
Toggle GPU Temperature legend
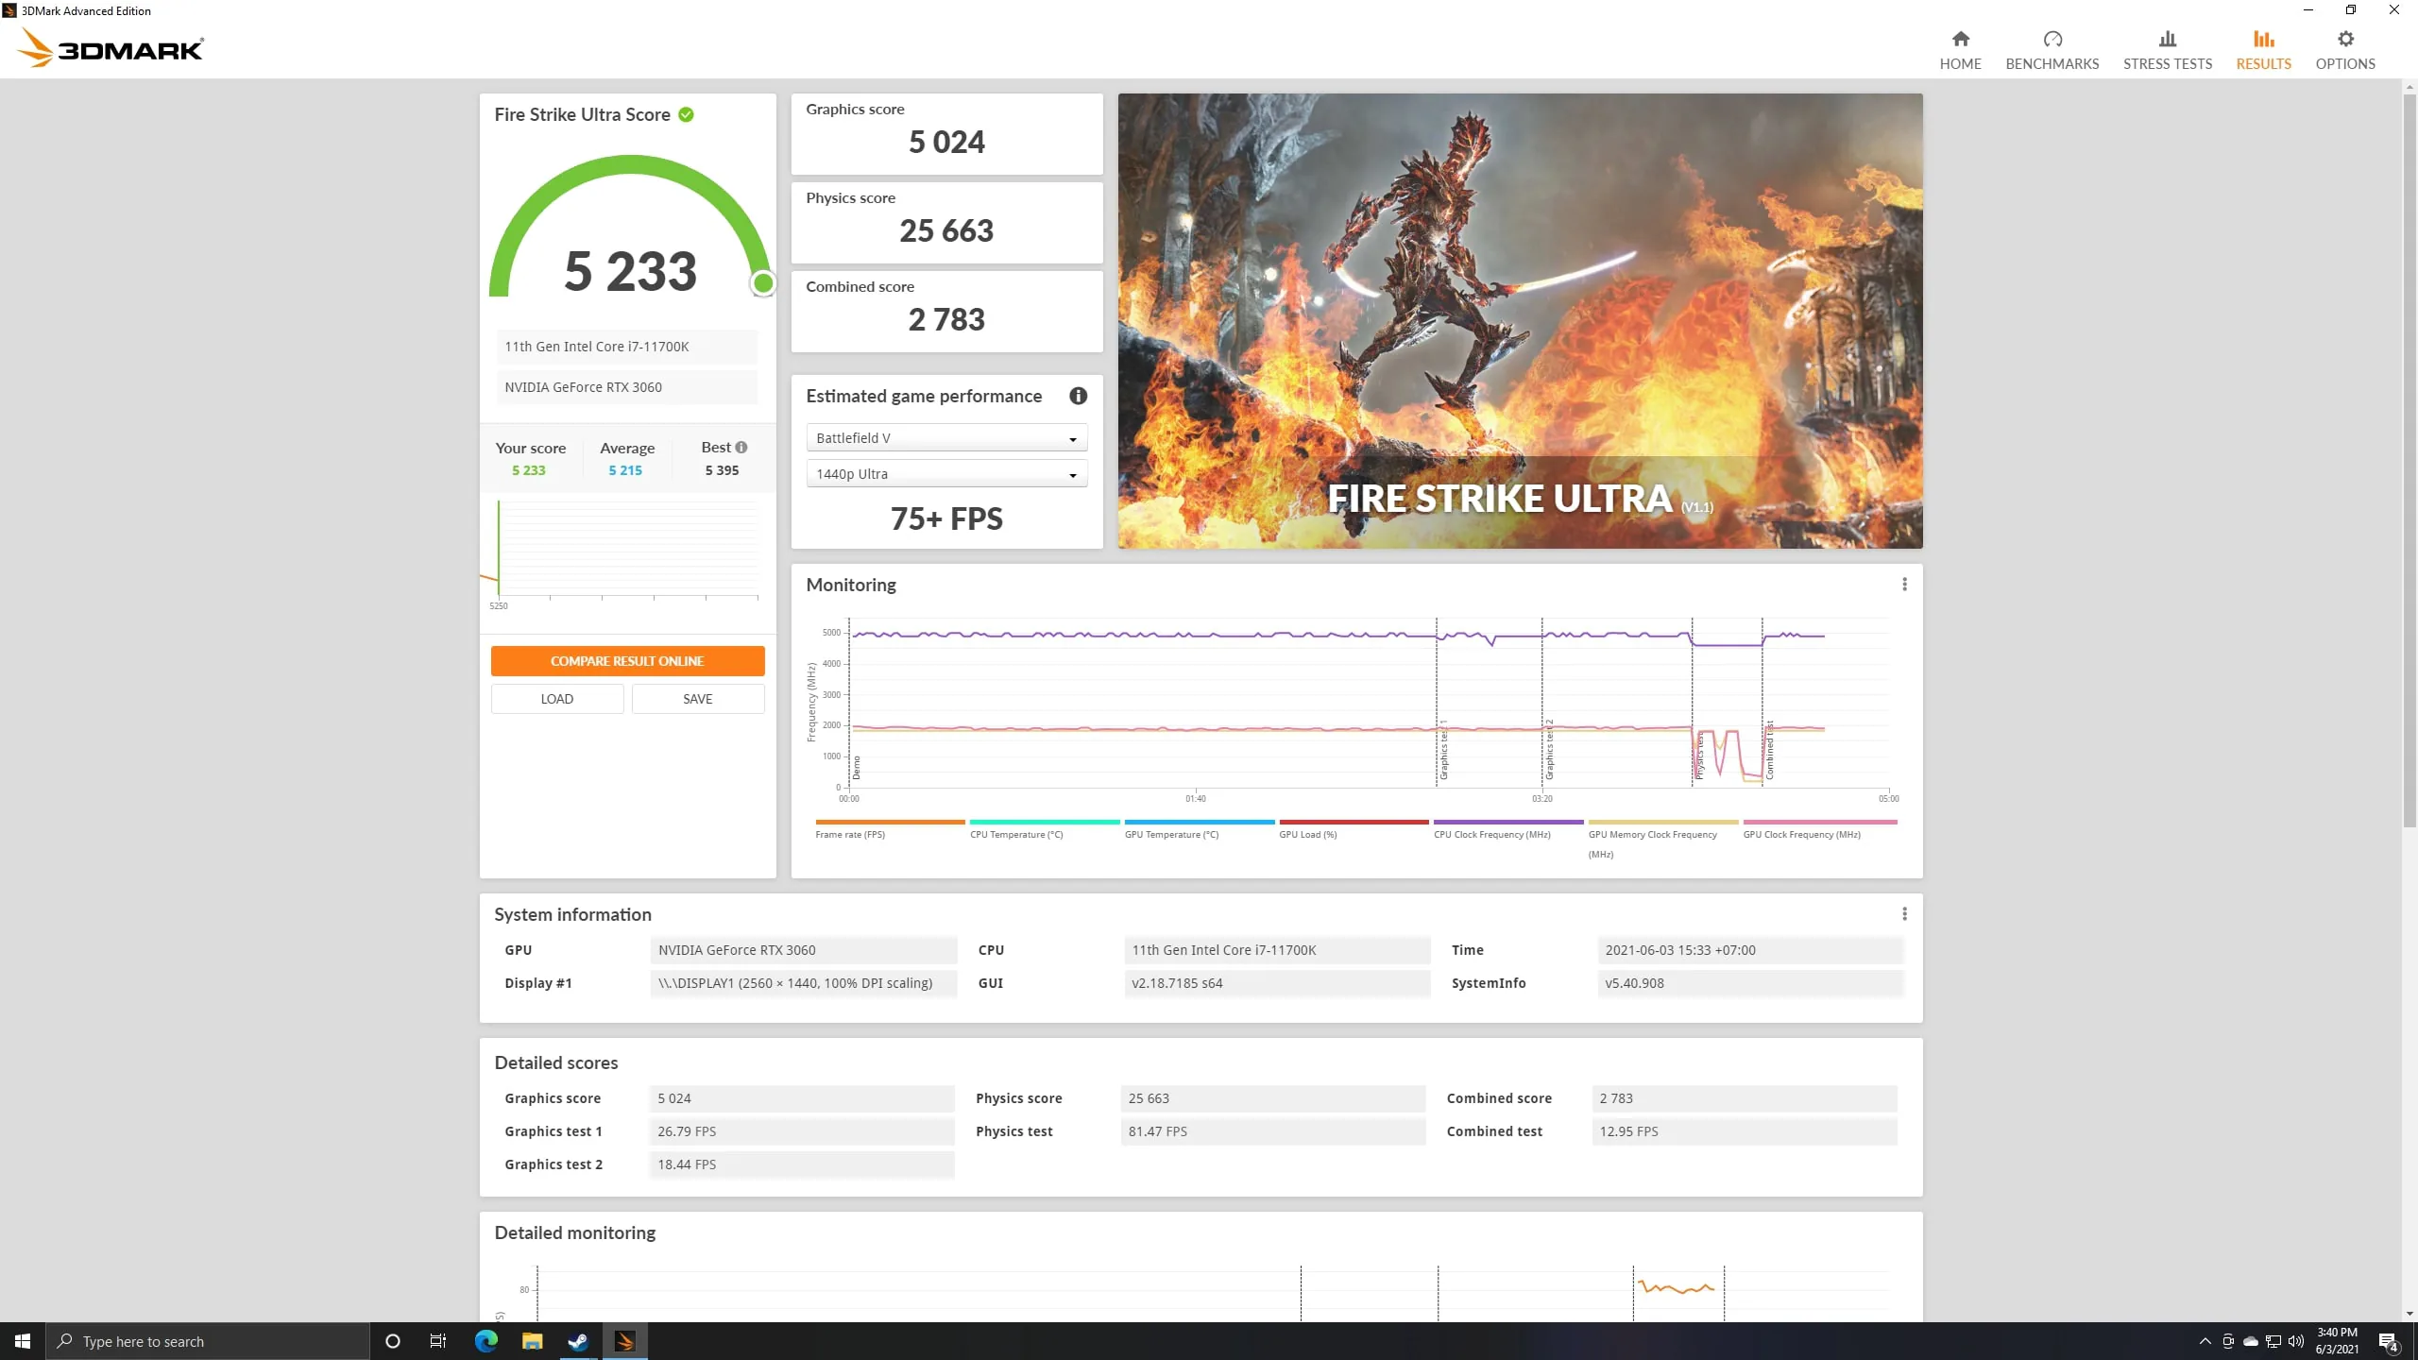pyautogui.click(x=1199, y=829)
